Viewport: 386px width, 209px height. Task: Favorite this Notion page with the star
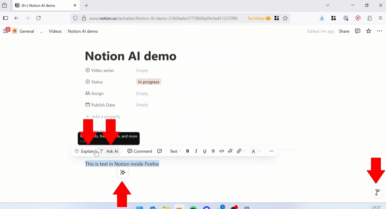click(x=368, y=31)
